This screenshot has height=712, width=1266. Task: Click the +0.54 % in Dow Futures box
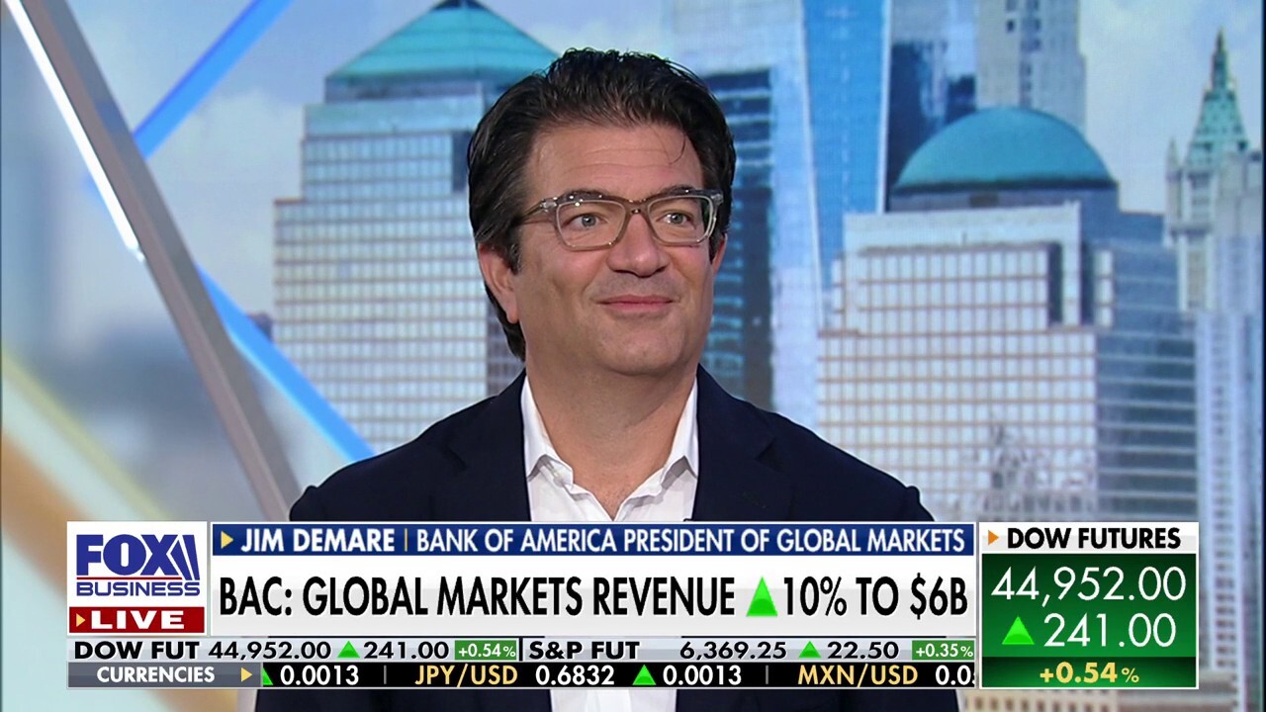(1088, 674)
